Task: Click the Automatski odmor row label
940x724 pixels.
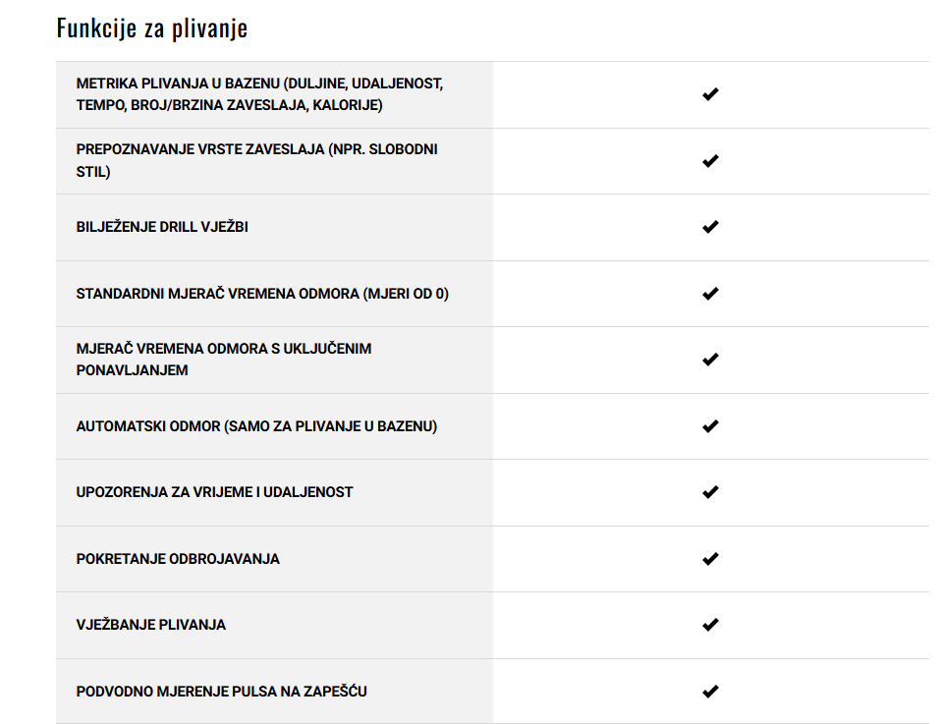Action: pos(256,426)
